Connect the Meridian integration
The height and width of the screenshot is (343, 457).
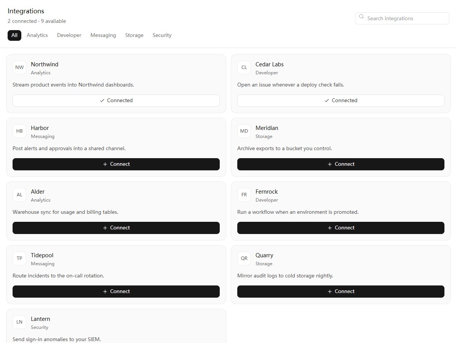click(341, 164)
